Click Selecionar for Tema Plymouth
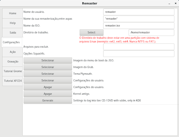Viewport: 179px width, 137px height. pyautogui.click(x=48, y=74)
